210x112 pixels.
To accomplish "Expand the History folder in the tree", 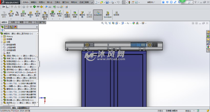I will [x=2, y=36].
